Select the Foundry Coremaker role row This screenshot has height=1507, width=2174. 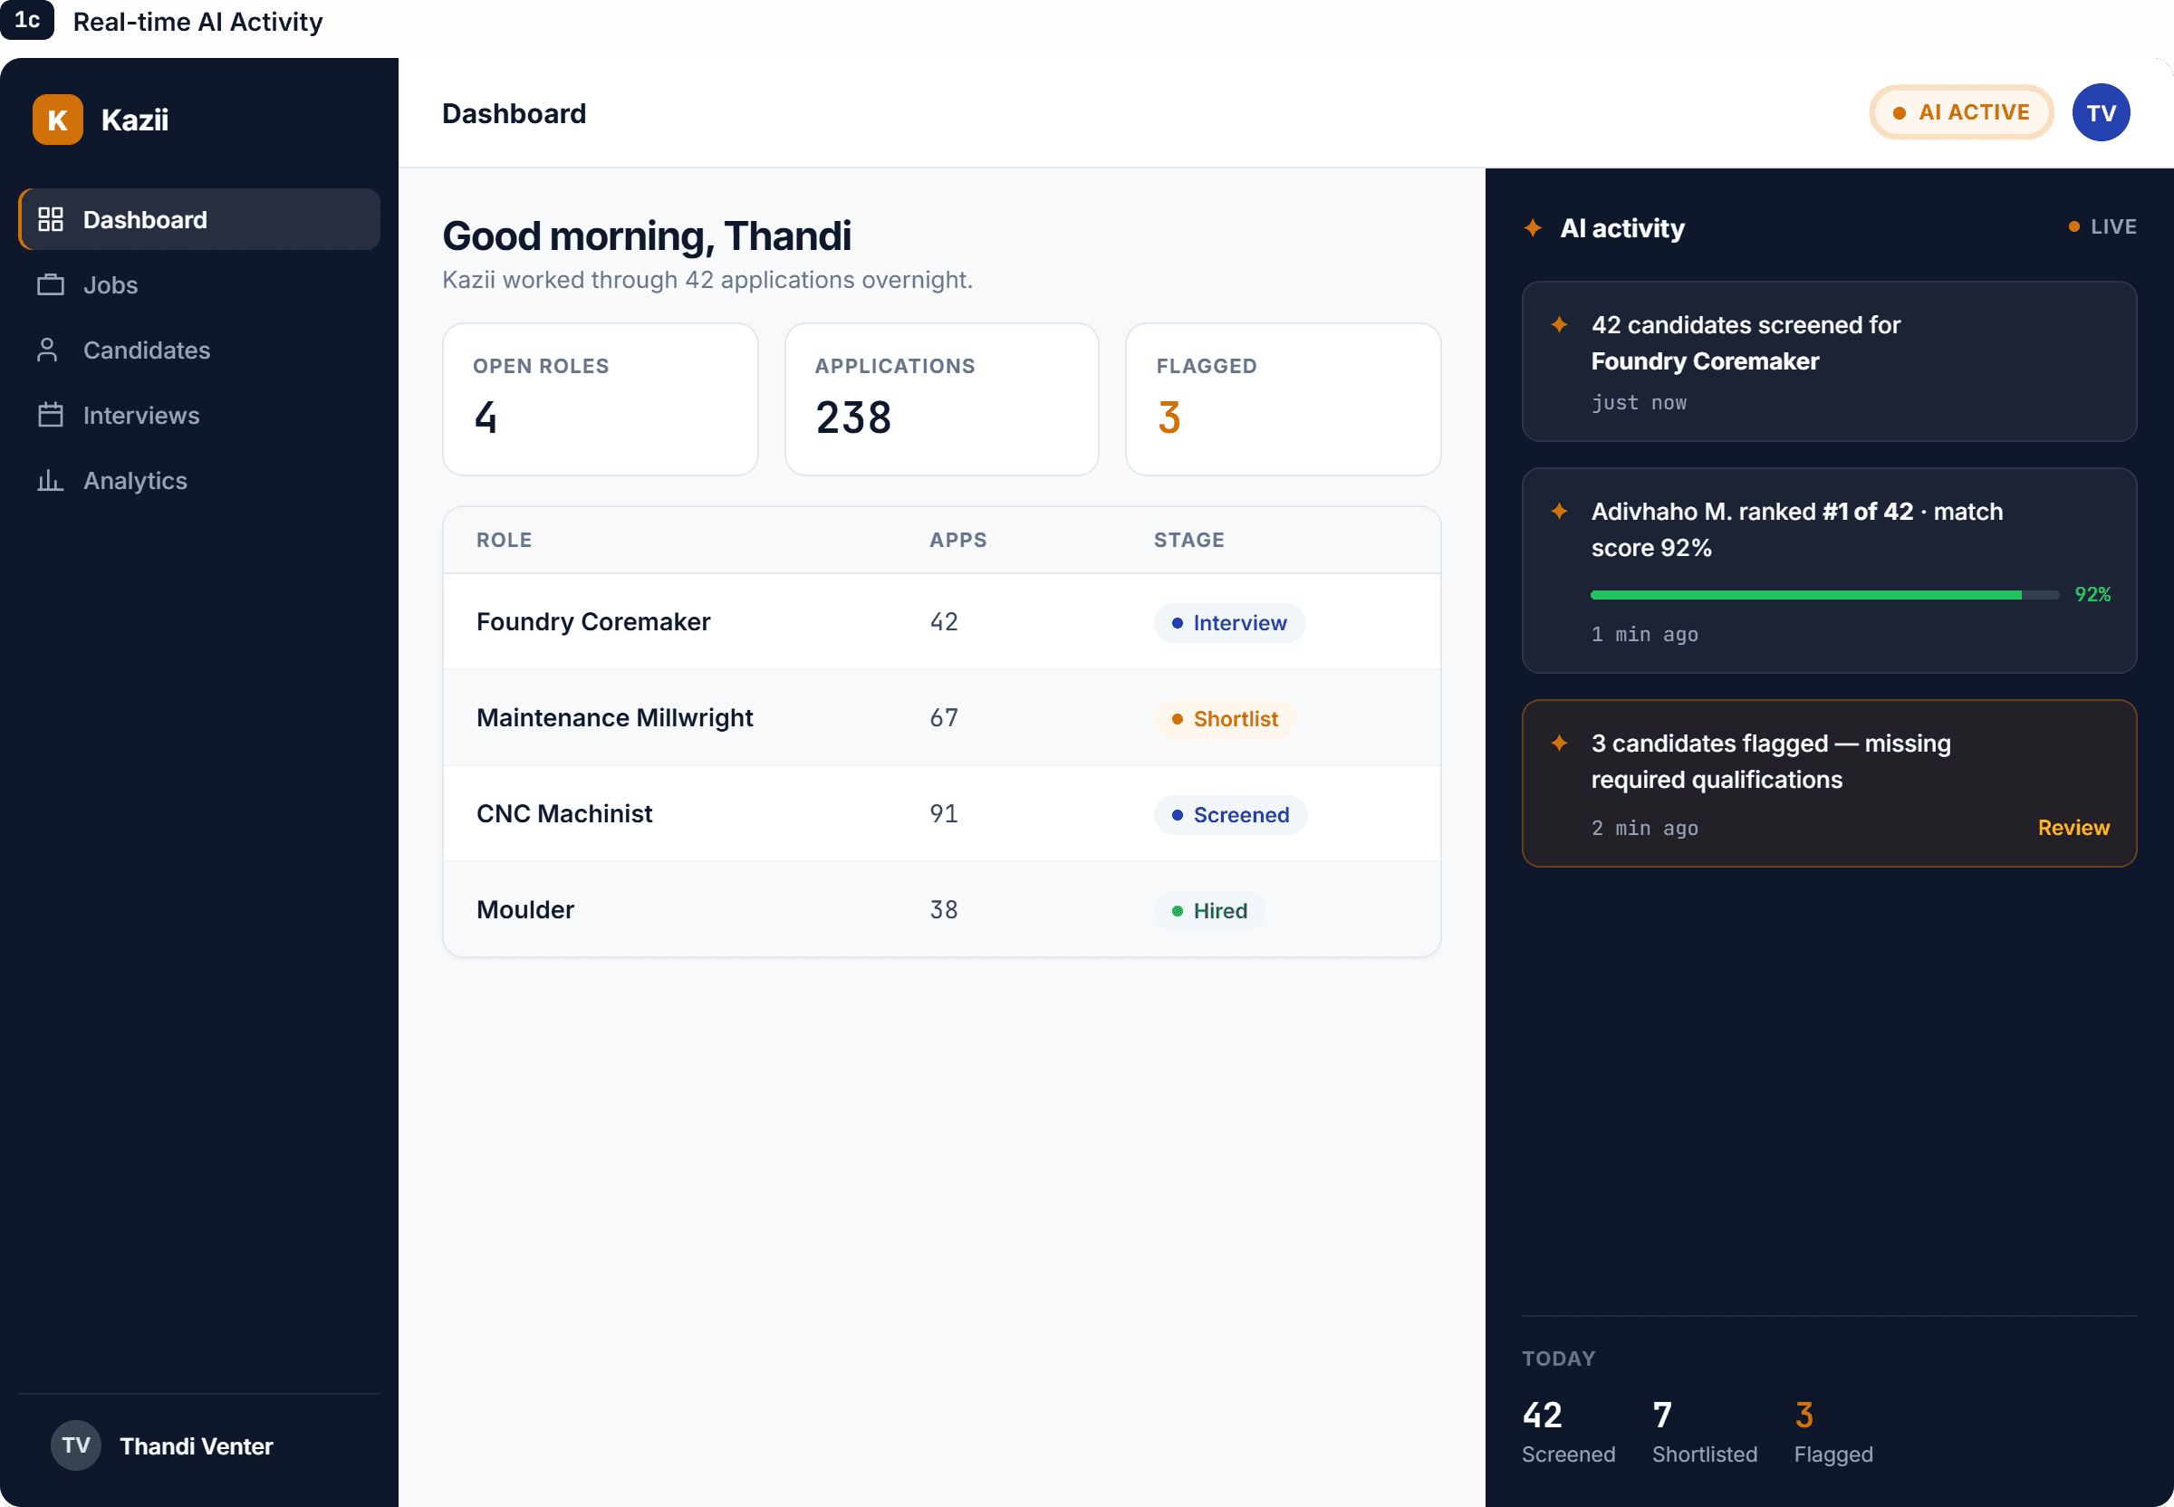(x=941, y=621)
